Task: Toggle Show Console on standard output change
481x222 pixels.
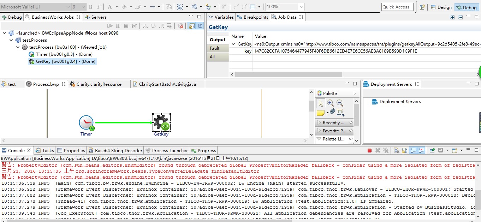Action: pos(413,150)
